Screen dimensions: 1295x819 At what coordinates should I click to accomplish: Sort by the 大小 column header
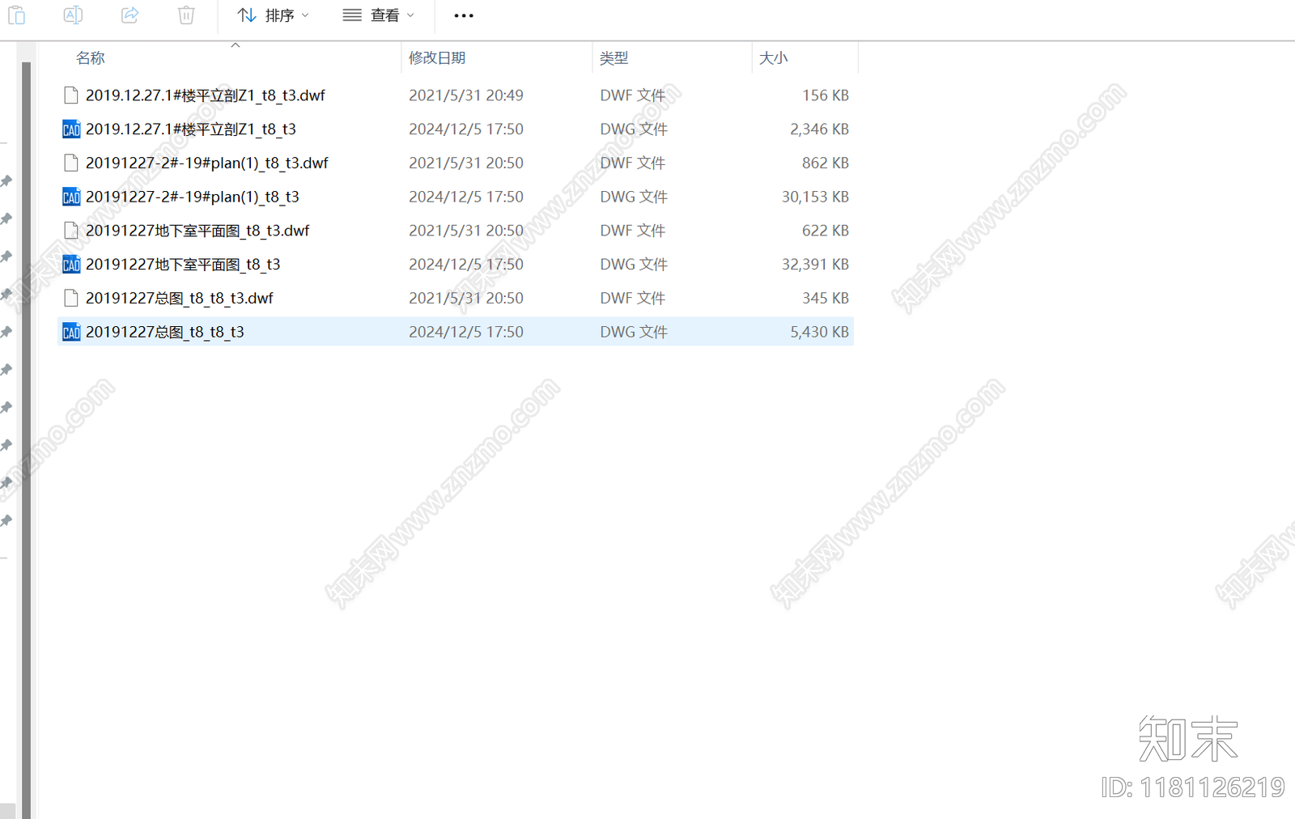coord(773,58)
